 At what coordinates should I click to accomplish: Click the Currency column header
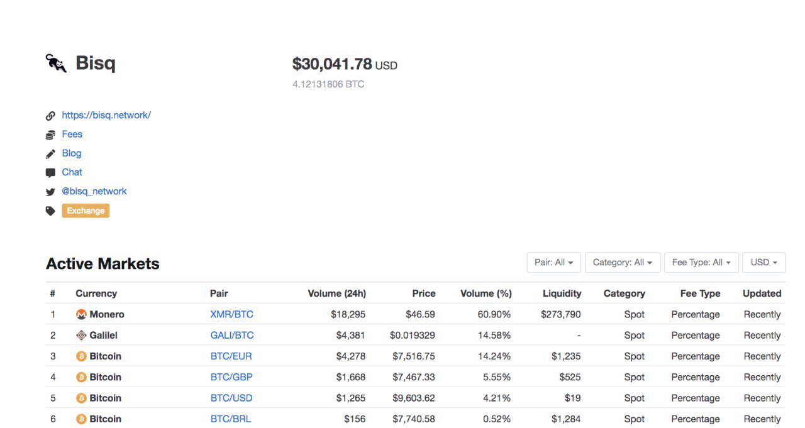pyautogui.click(x=96, y=294)
